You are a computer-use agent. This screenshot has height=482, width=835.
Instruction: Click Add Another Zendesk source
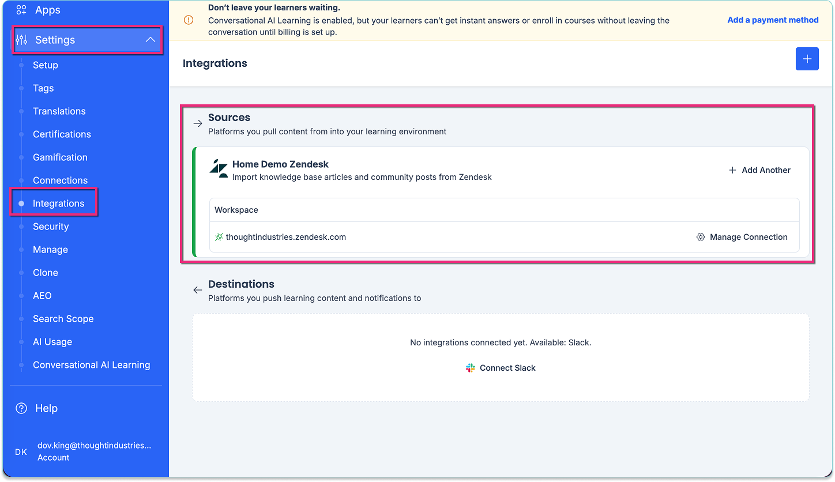click(759, 170)
